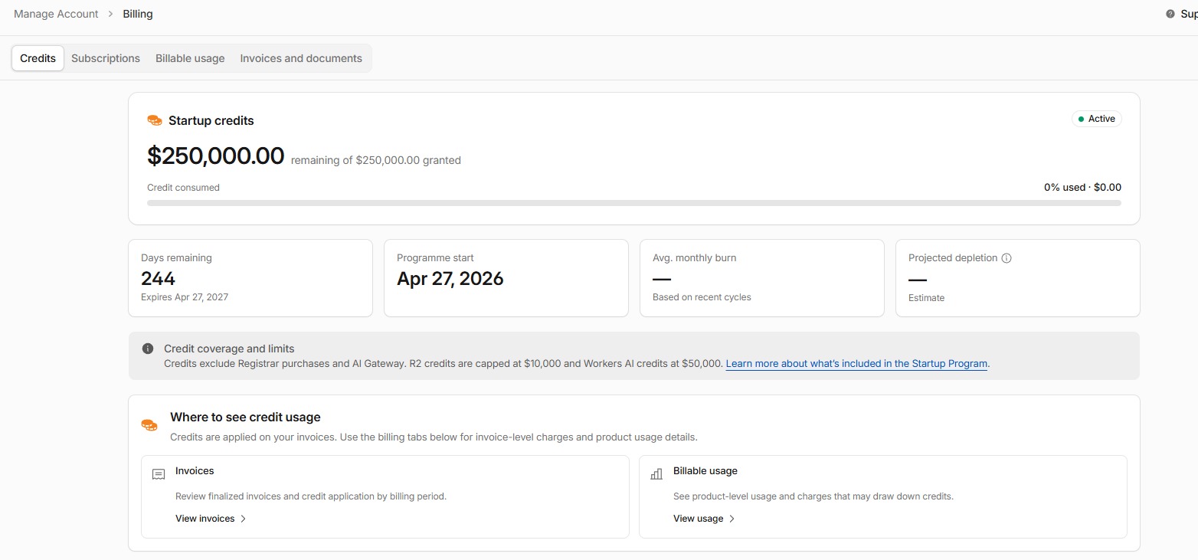The image size is (1198, 560).
Task: Click the 0% used · $0.00 text
Action: tap(1082, 187)
